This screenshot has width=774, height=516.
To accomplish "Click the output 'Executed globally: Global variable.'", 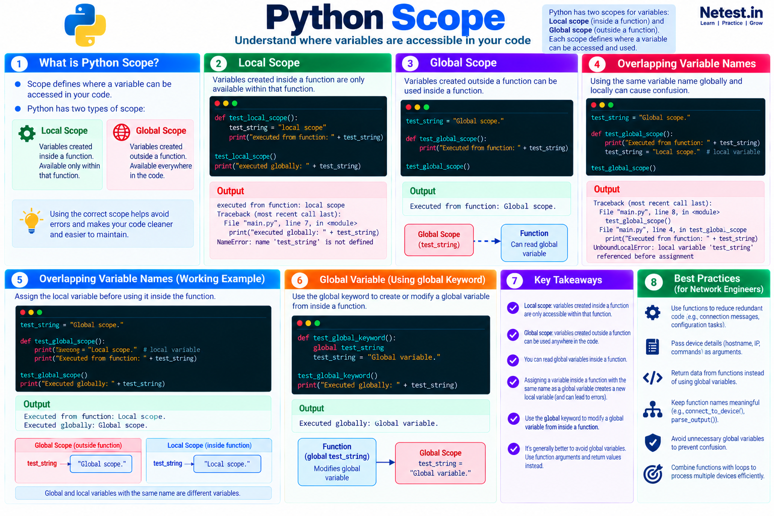I will pos(368,423).
